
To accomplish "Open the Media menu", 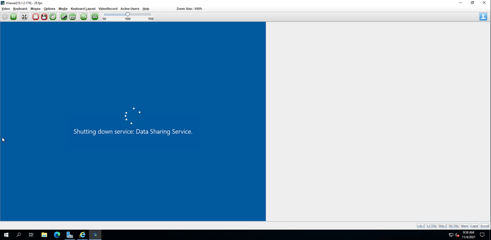I will 63,9.
